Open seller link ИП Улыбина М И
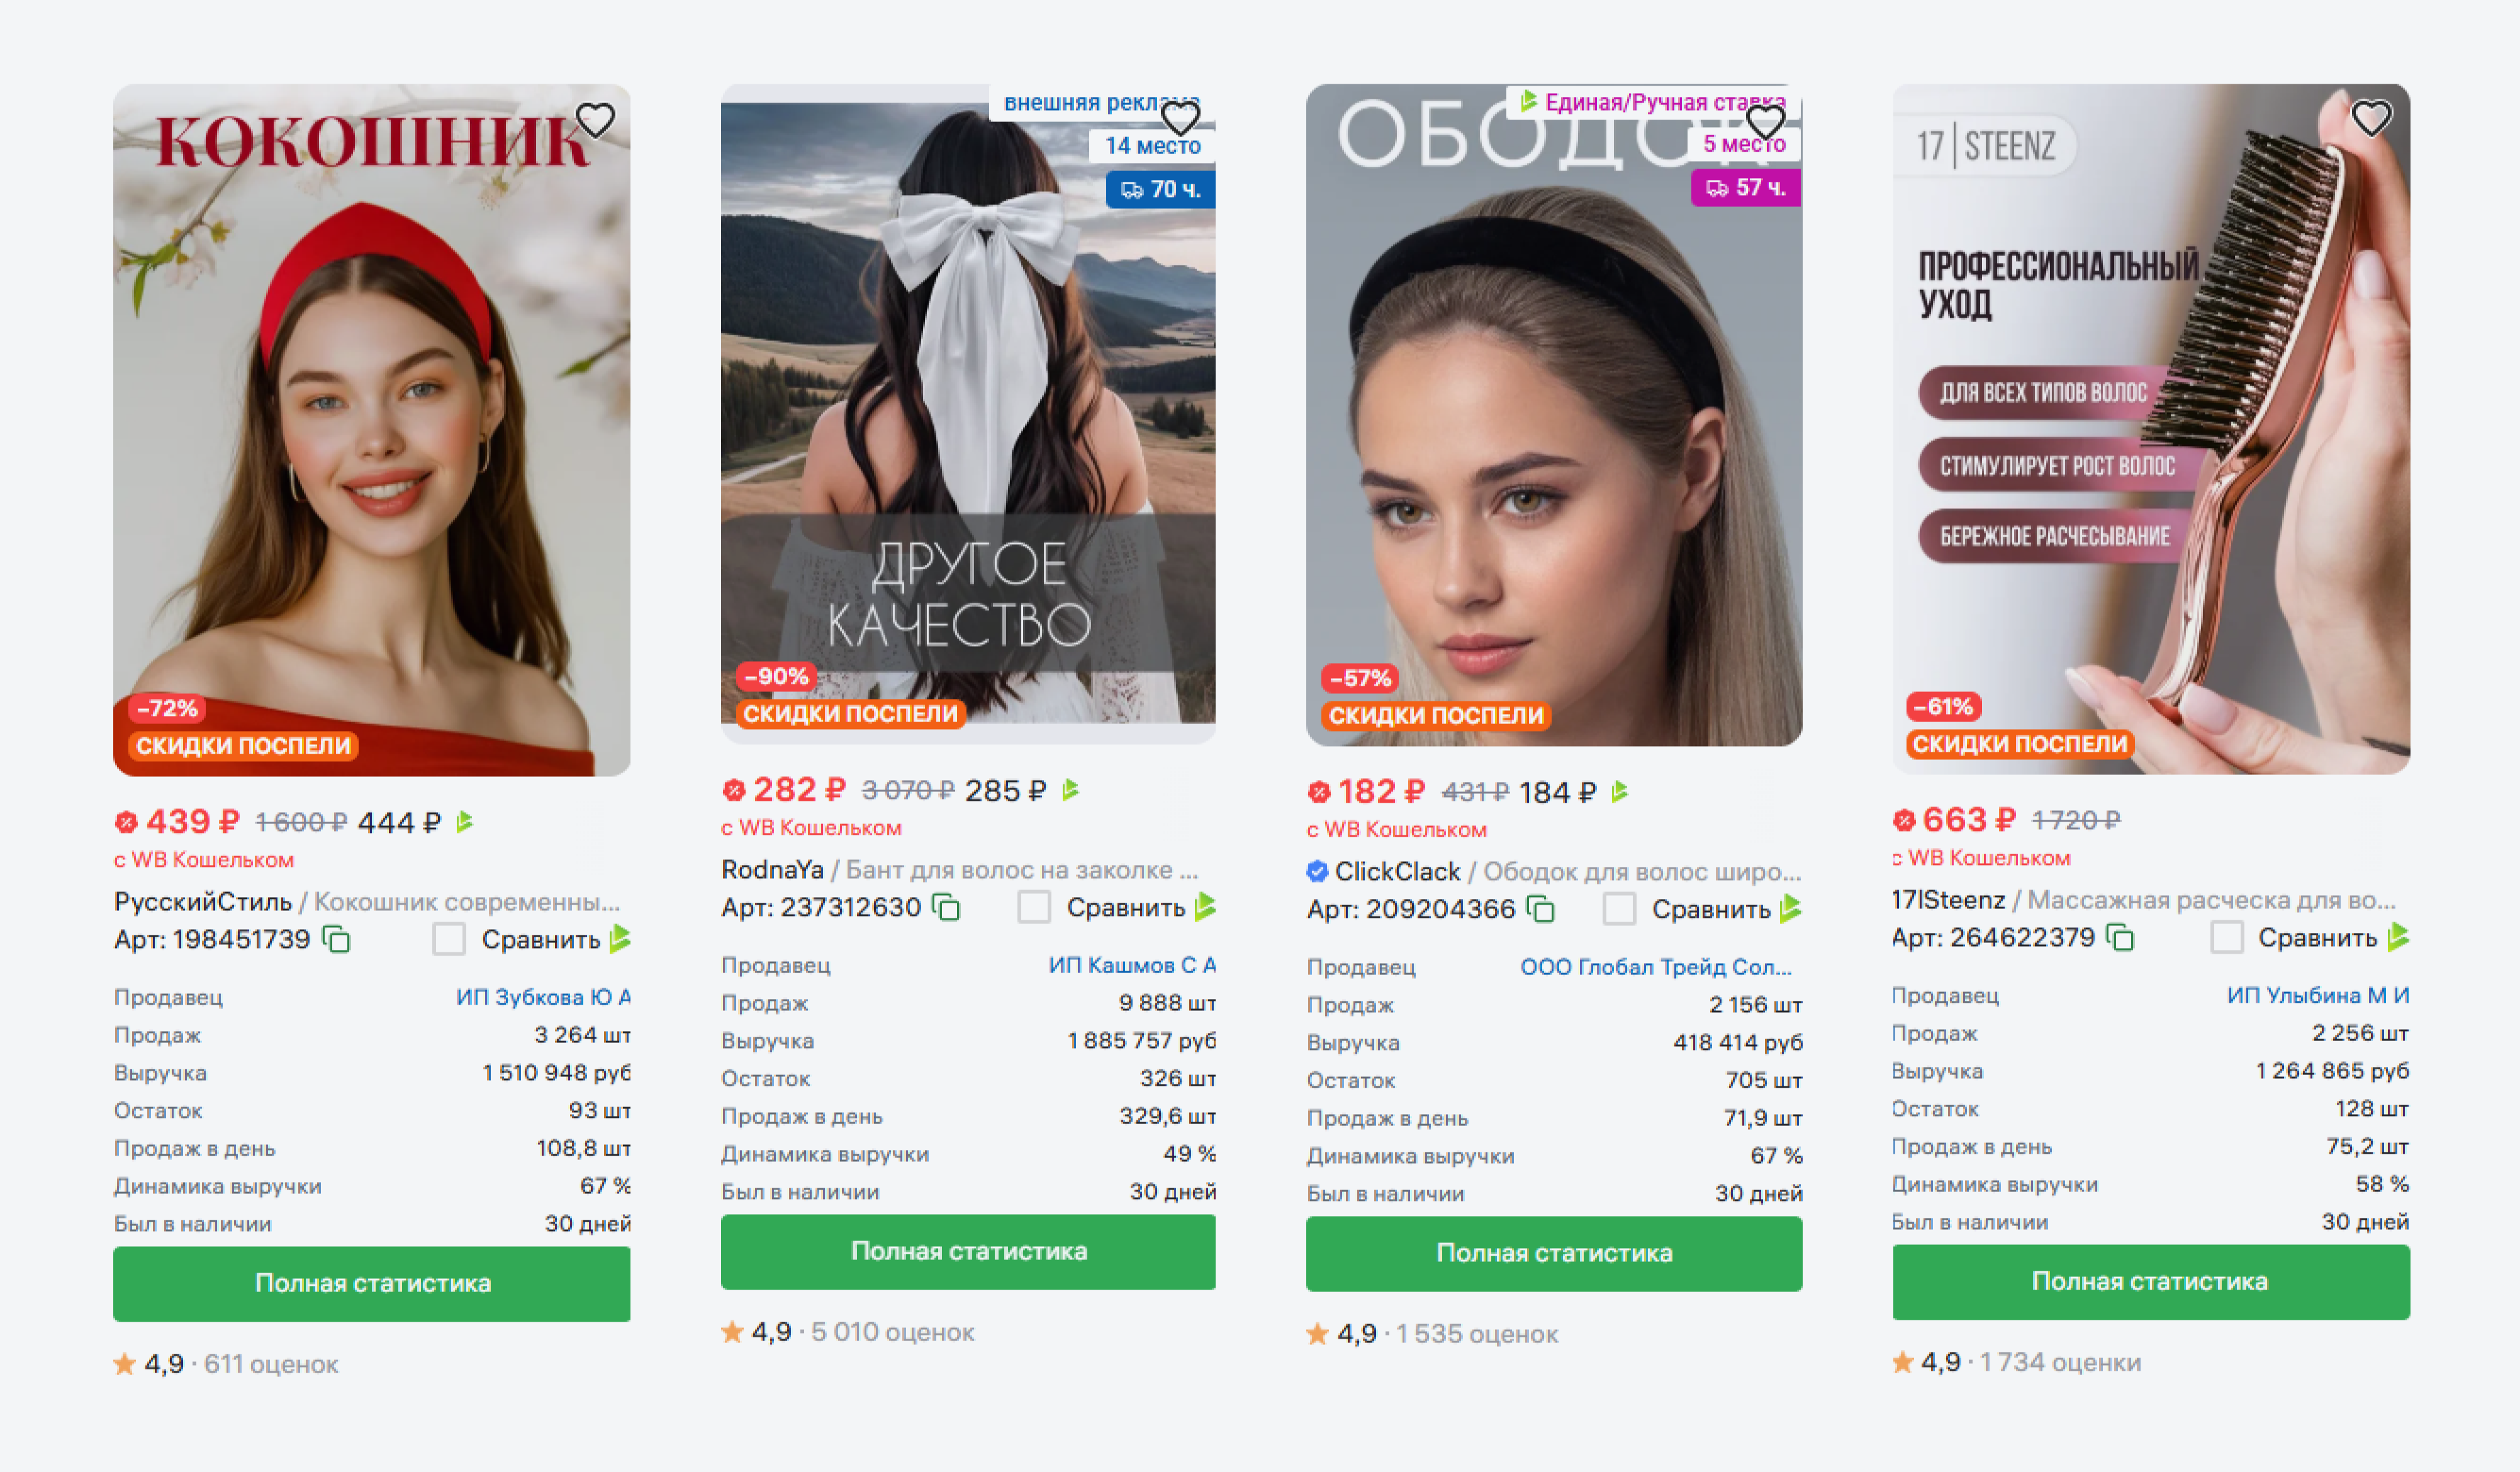2520x1472 pixels. coord(2318,996)
